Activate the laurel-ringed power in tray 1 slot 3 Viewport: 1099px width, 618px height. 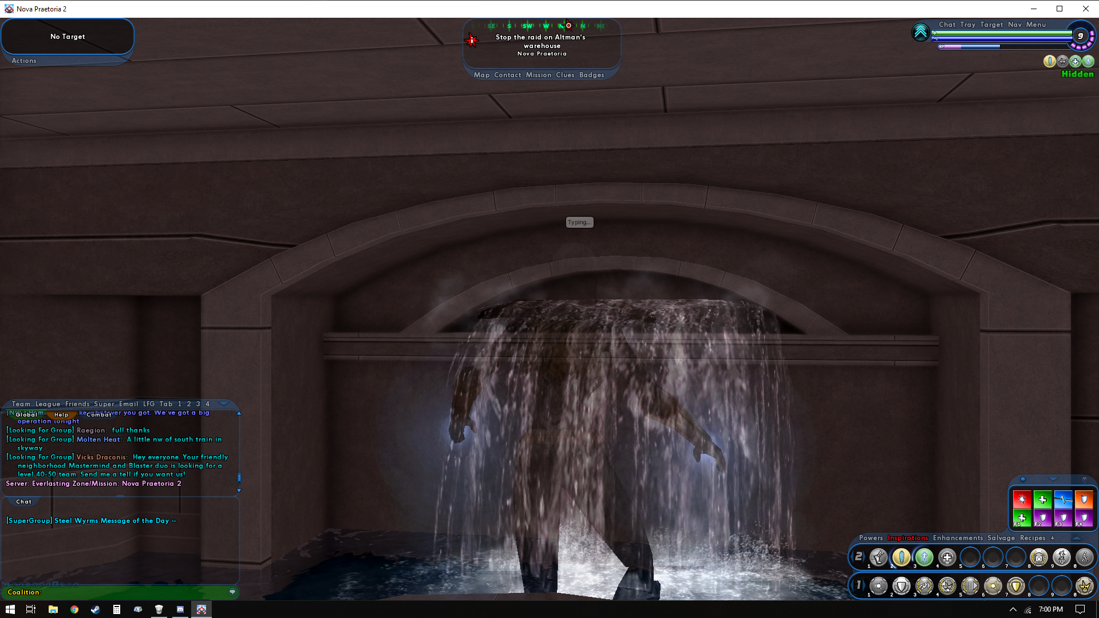(x=924, y=586)
